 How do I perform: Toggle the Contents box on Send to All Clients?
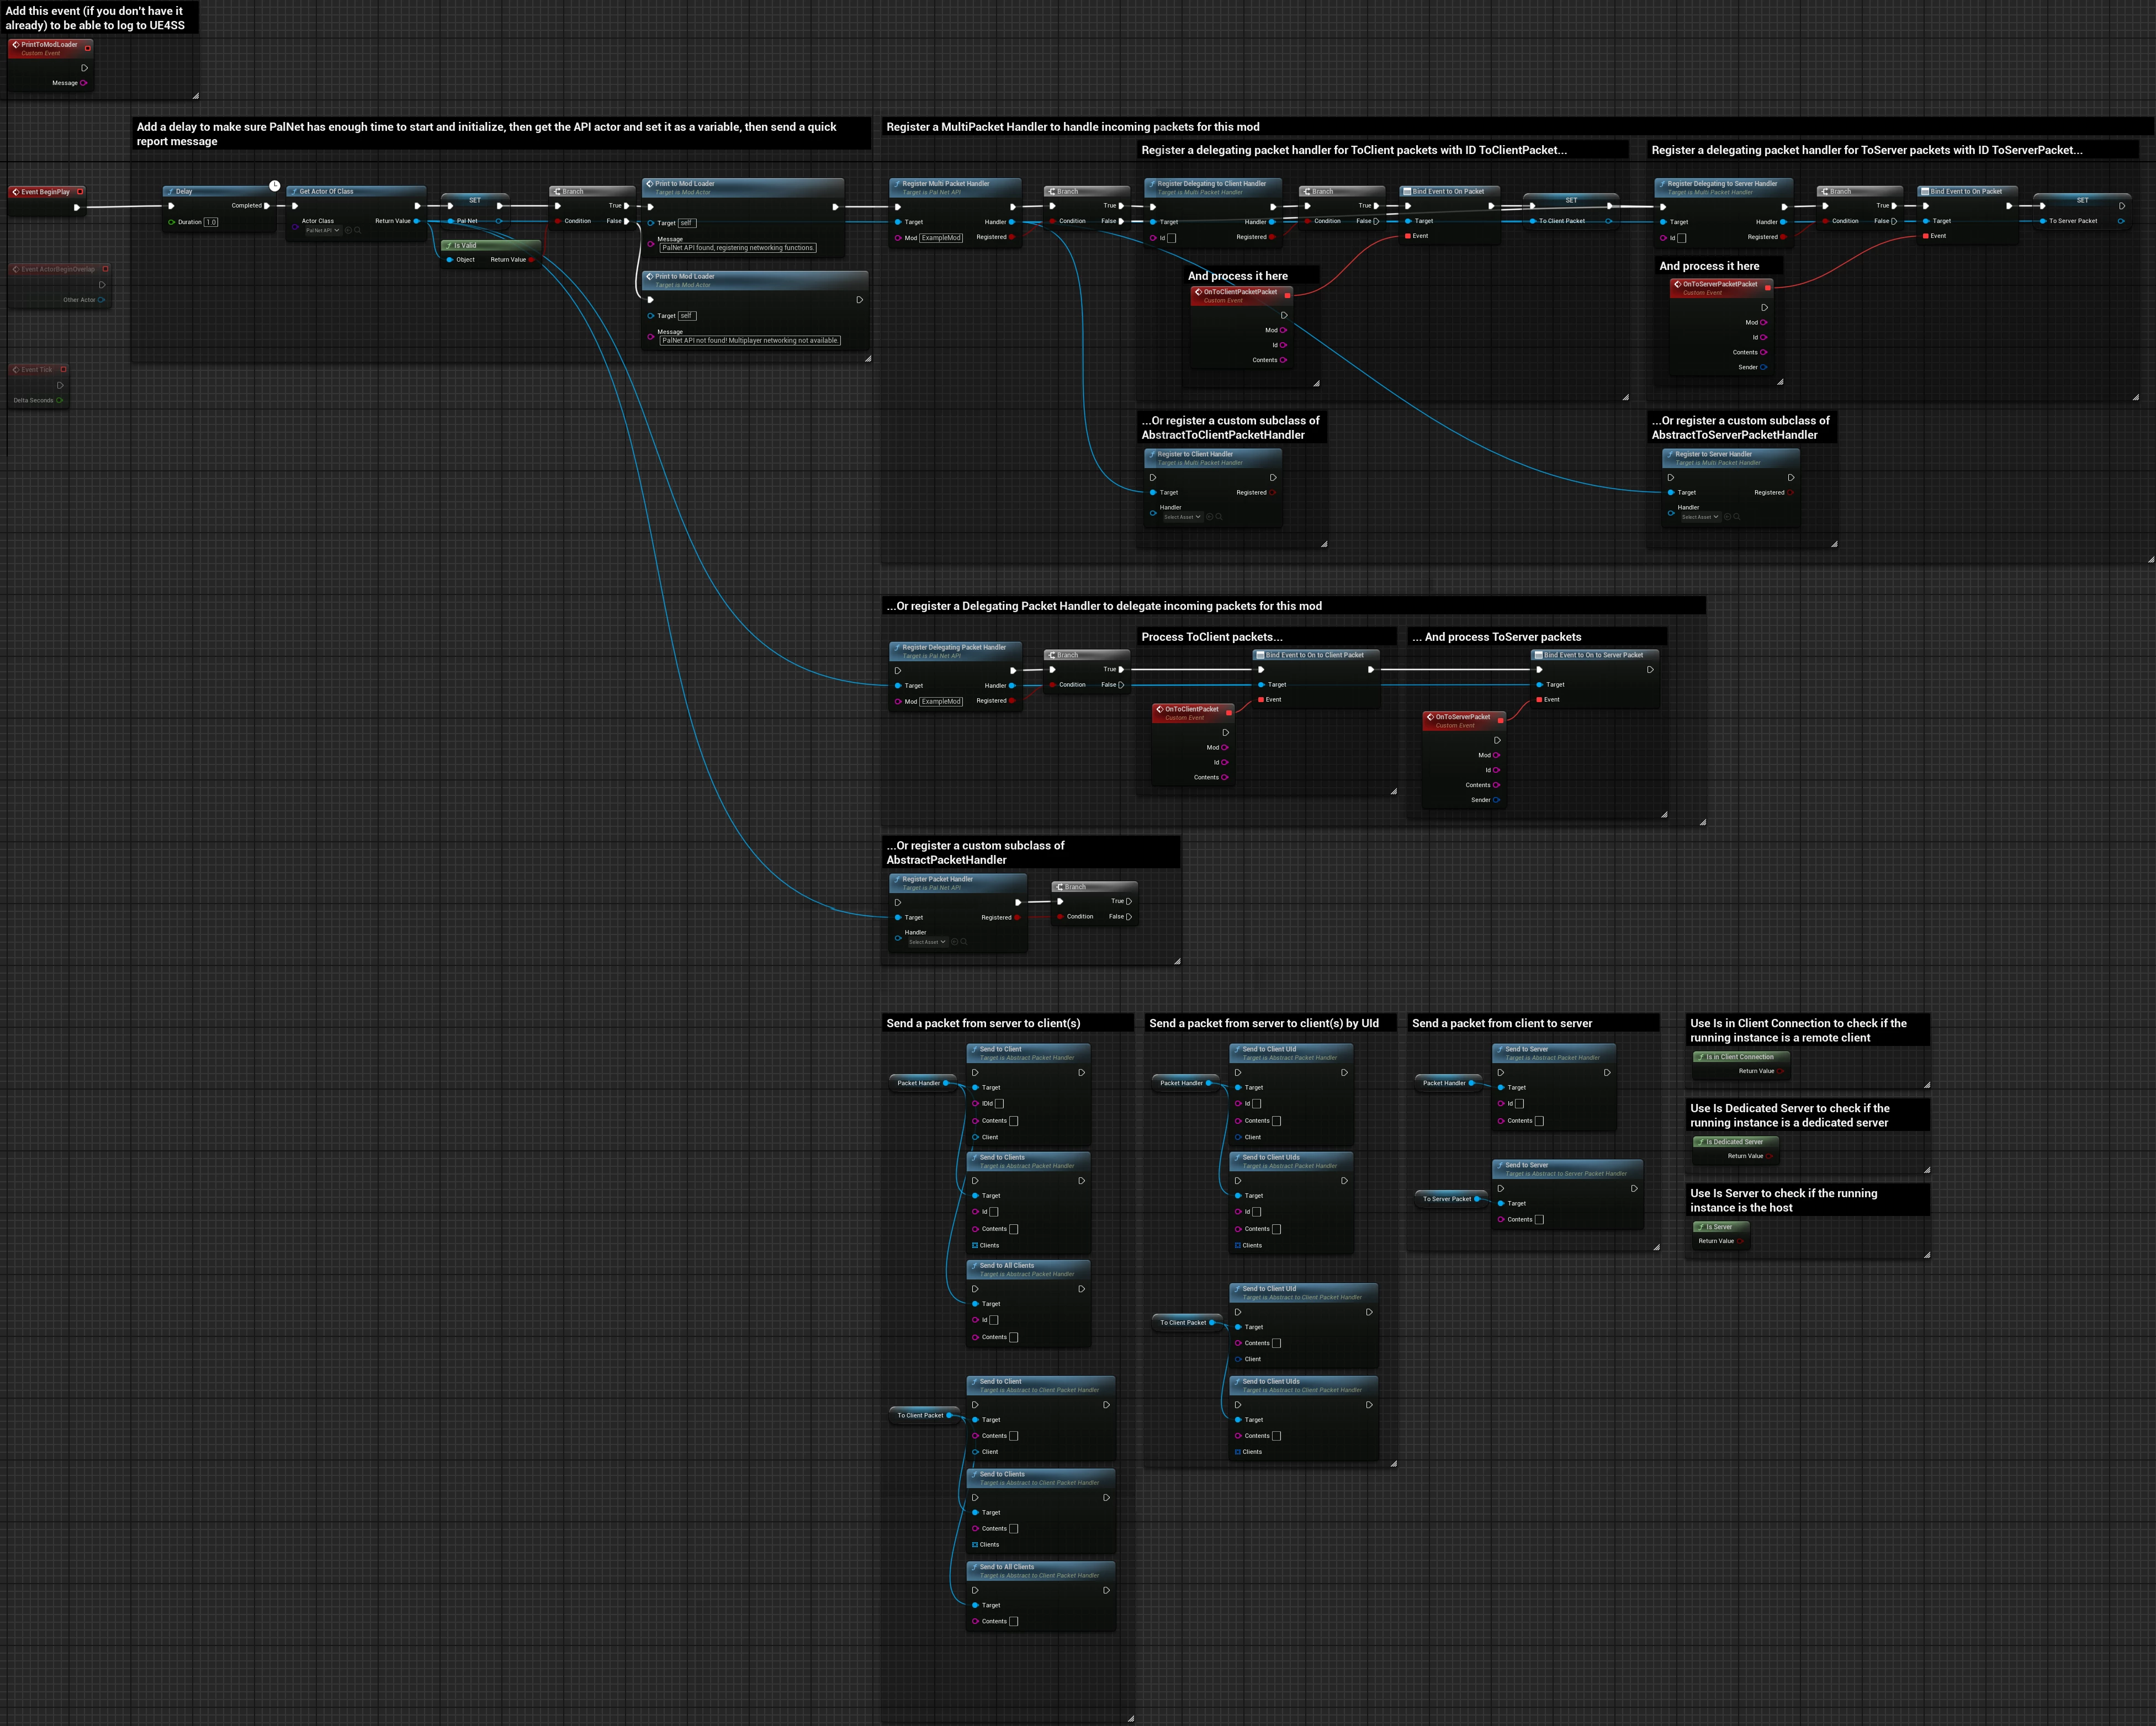tap(1013, 1337)
